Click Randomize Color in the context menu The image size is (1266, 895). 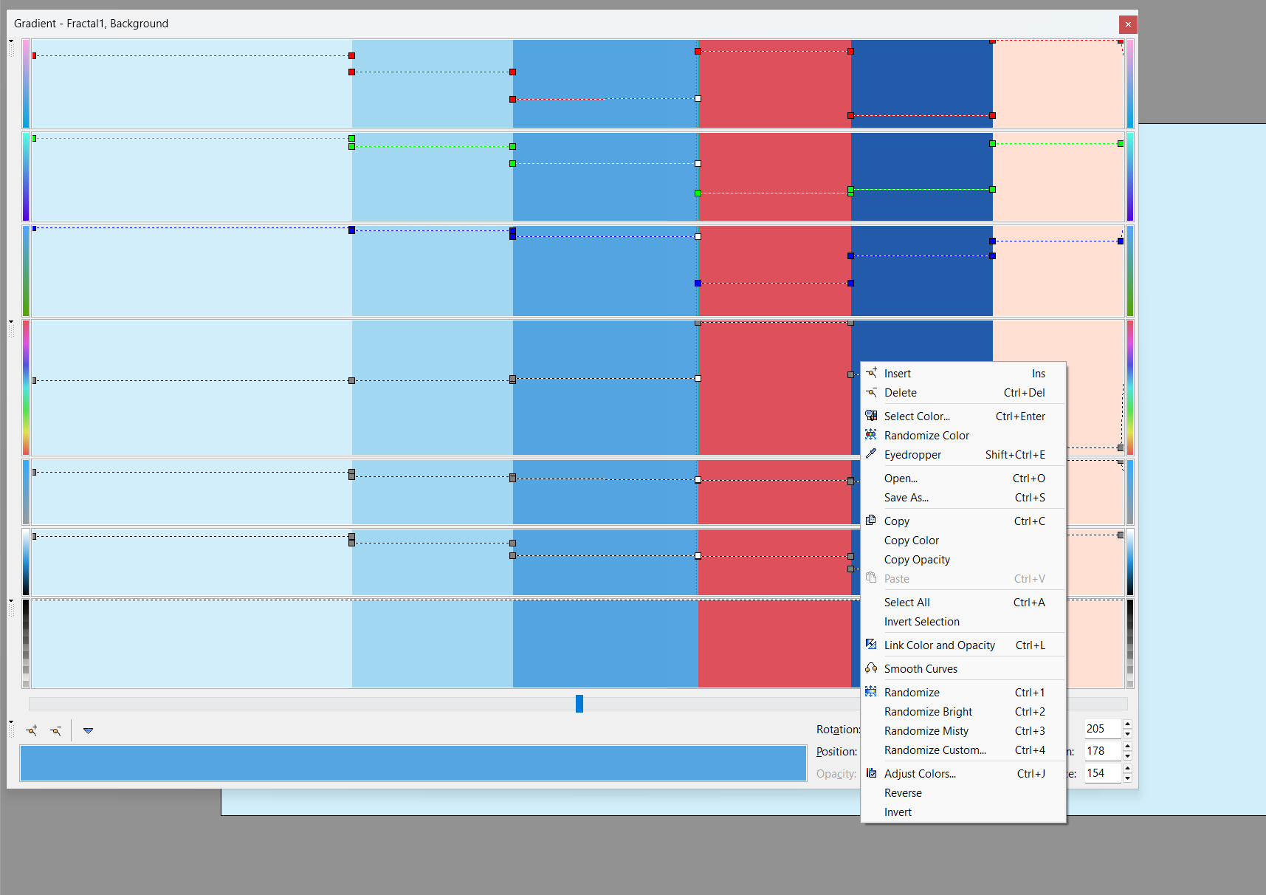click(926, 436)
